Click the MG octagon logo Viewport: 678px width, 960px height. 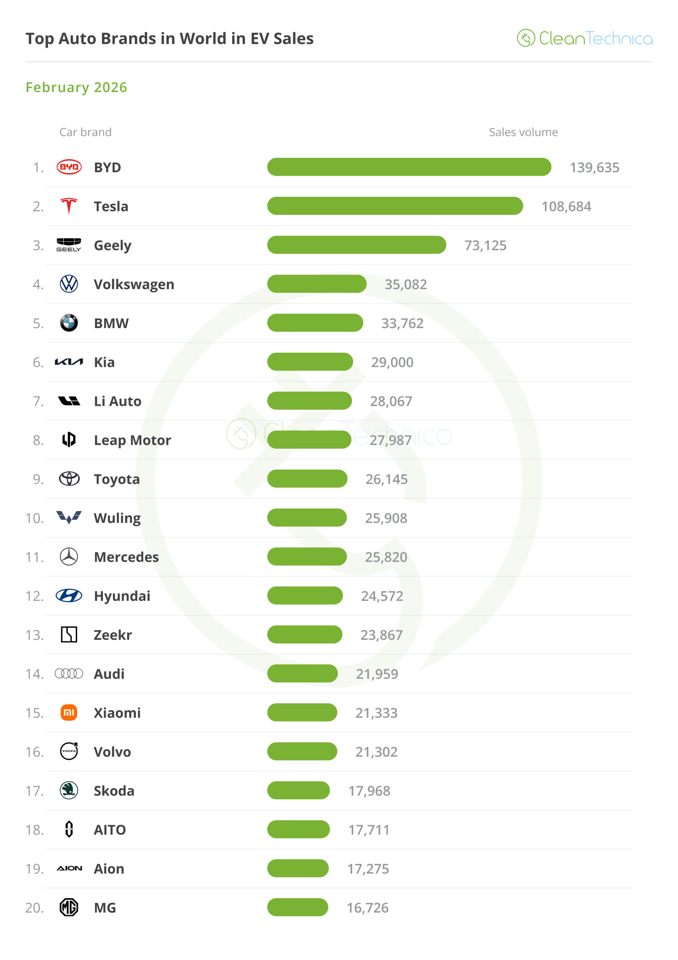pos(69,907)
